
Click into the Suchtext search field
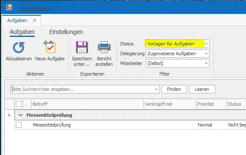82,89
